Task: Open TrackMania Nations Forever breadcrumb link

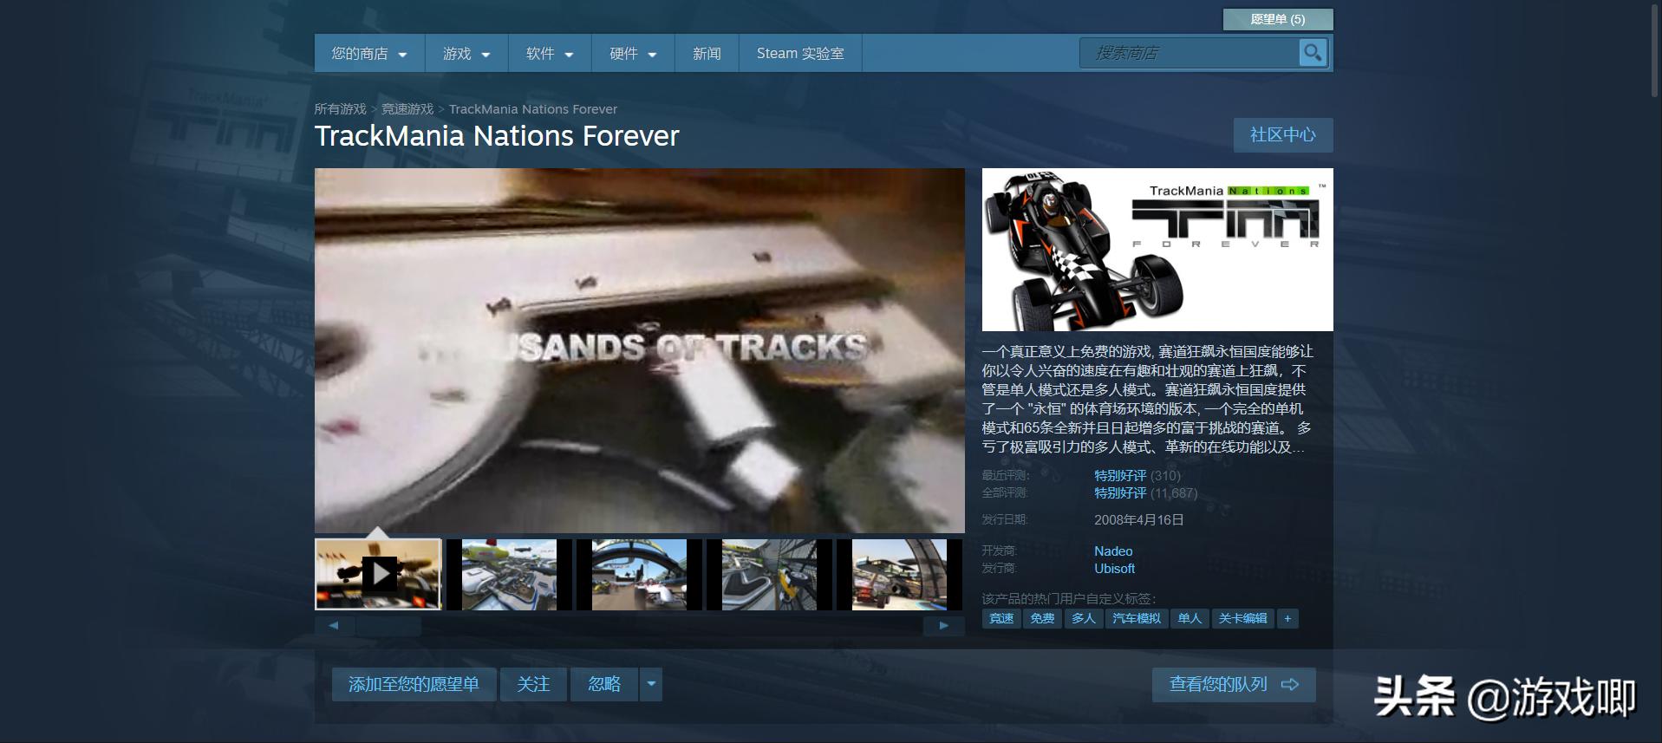Action: [x=533, y=109]
